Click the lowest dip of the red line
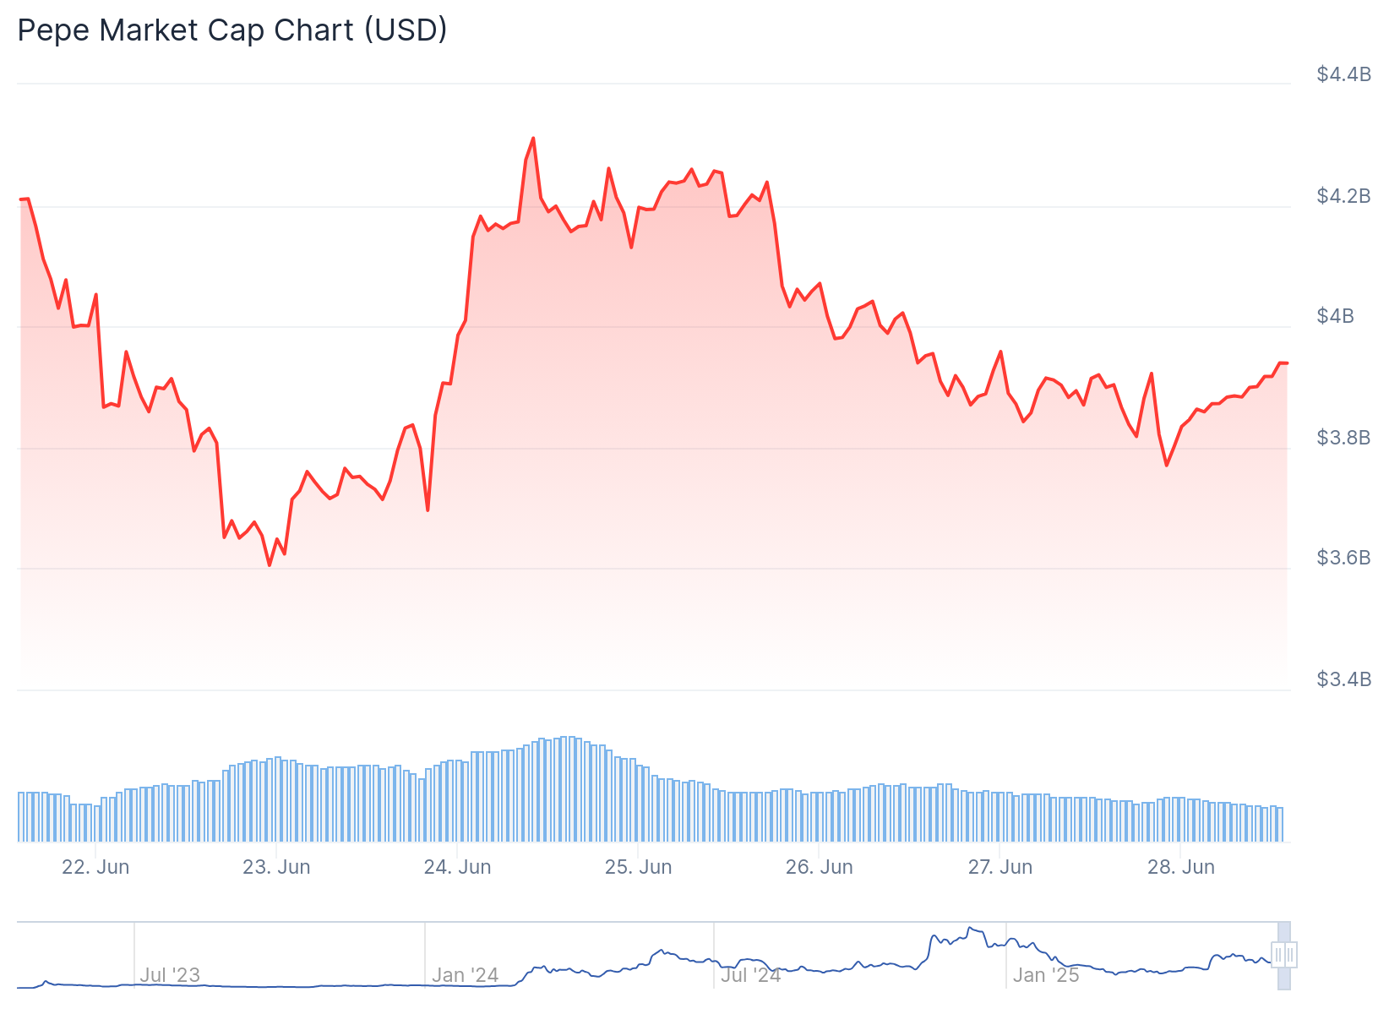This screenshot has width=1389, height=1014. pyautogui.click(x=270, y=564)
